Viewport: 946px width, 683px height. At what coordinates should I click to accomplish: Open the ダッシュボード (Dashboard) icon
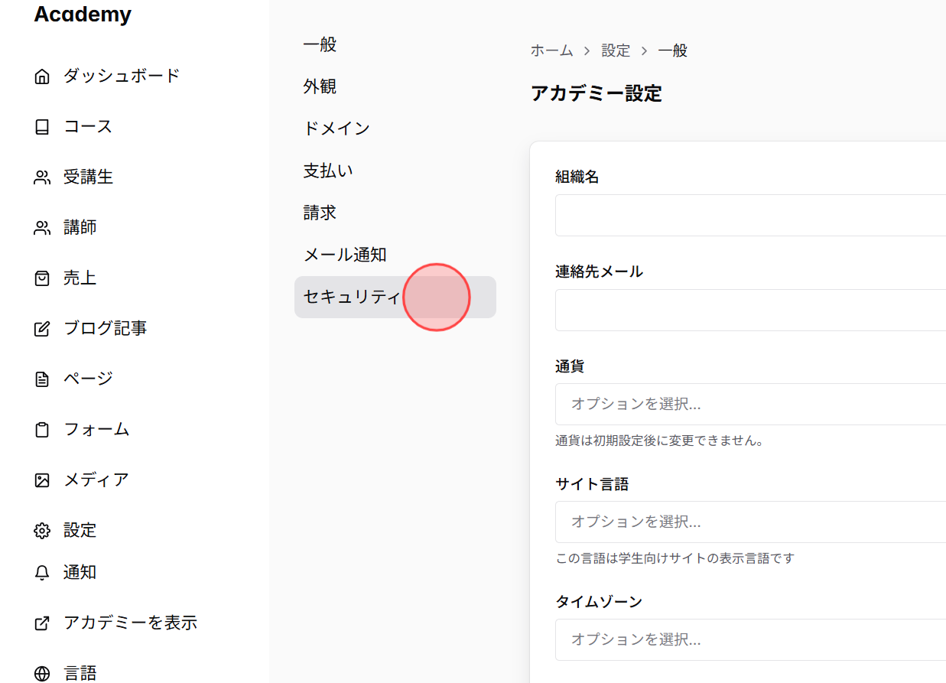point(42,75)
